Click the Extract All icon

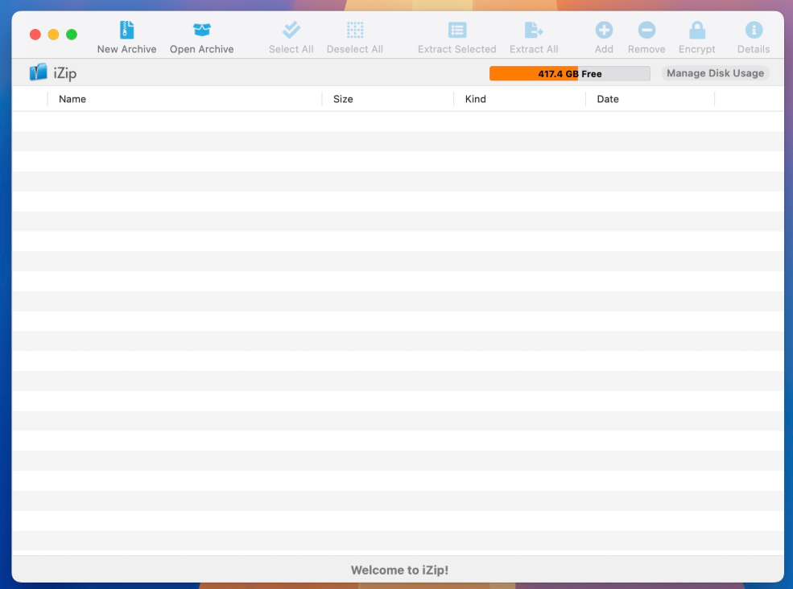click(533, 31)
